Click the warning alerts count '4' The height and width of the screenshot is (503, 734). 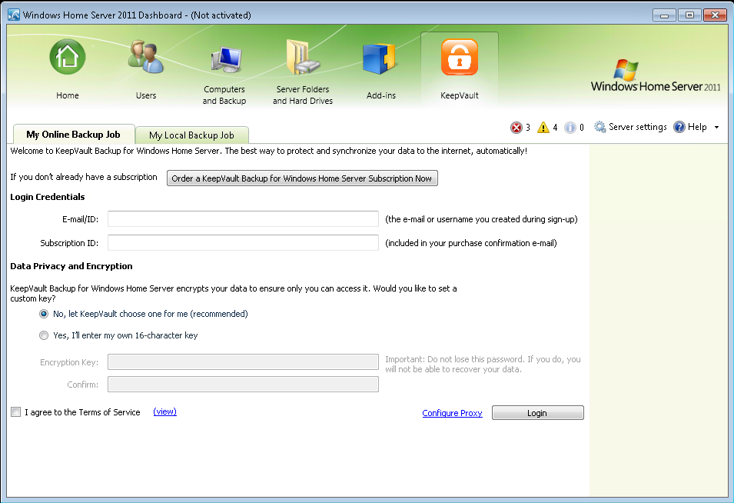(x=555, y=128)
